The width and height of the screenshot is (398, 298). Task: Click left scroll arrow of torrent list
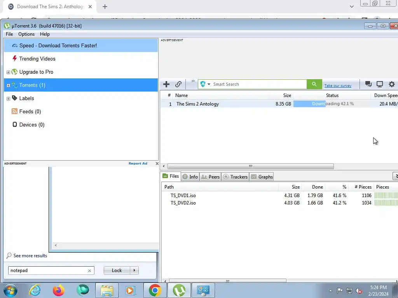tap(164, 166)
